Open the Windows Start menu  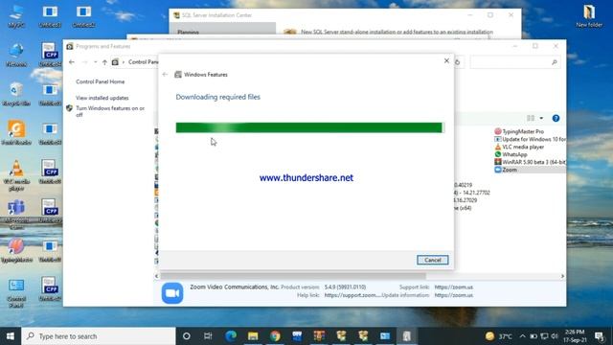click(x=11, y=336)
